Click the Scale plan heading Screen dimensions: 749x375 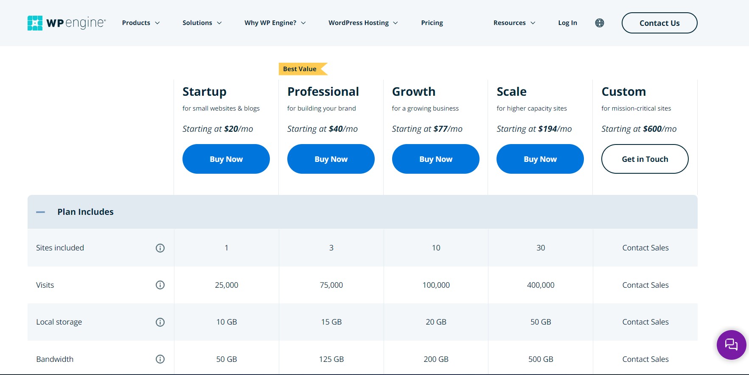click(512, 92)
